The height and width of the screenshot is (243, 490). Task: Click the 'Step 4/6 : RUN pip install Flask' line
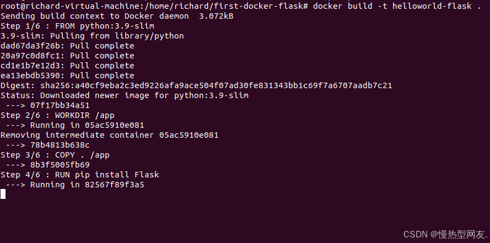(80, 175)
